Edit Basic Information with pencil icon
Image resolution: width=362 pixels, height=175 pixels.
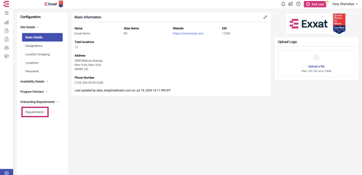[265, 17]
